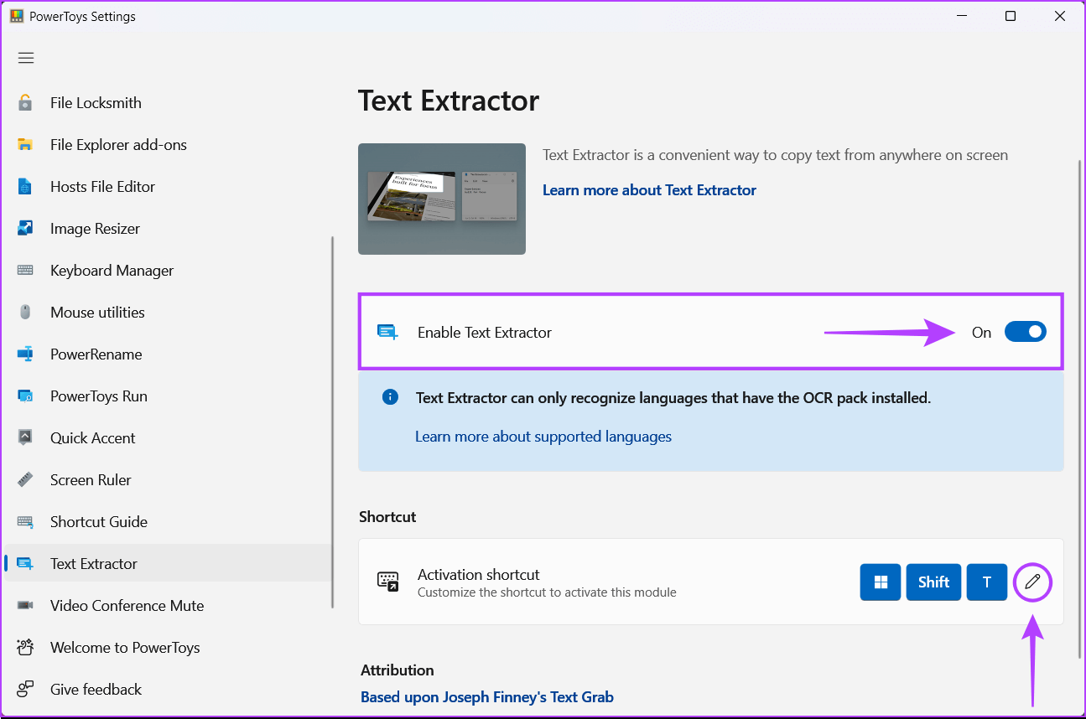
Task: Click the Give feedback icon
Action: [x=25, y=690]
